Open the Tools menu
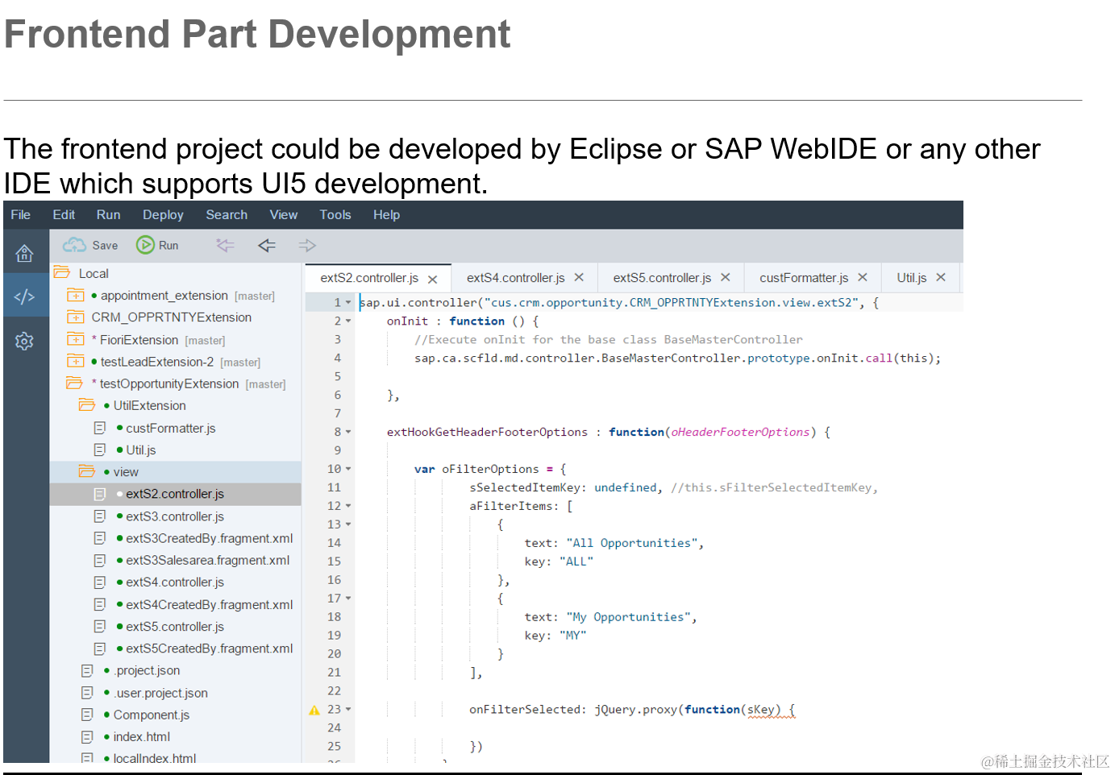 click(335, 214)
